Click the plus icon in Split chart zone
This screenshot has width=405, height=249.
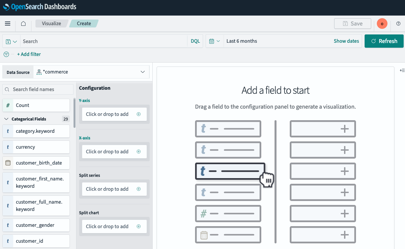tap(138, 226)
